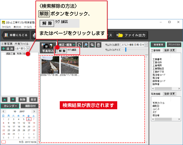Image resolution: width=183 pixels, height=145 pixels.
Task: Select the first road construction thumbnail
Action: click(x=50, y=65)
